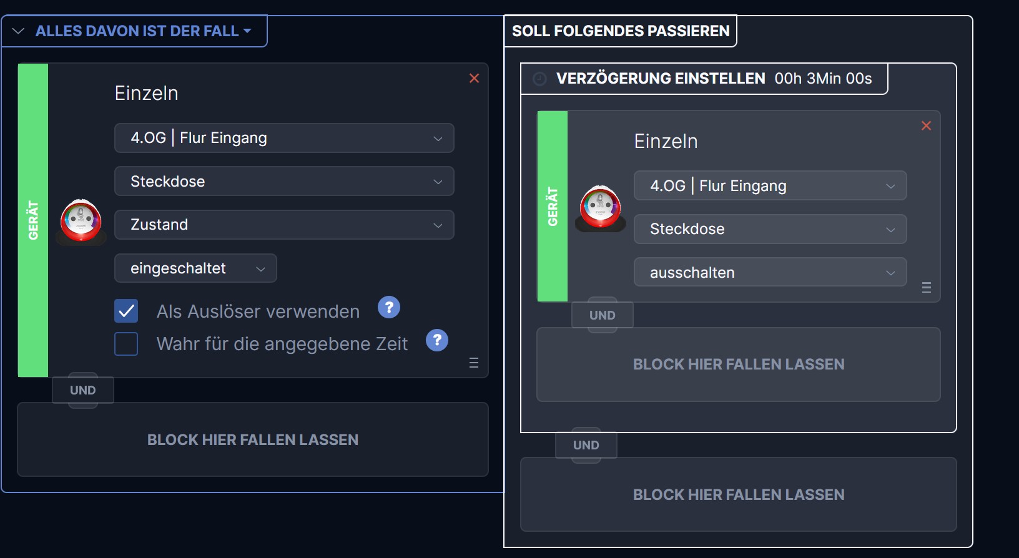Open 'Zustand' property dropdown
This screenshot has height=558, width=1019.
284,225
